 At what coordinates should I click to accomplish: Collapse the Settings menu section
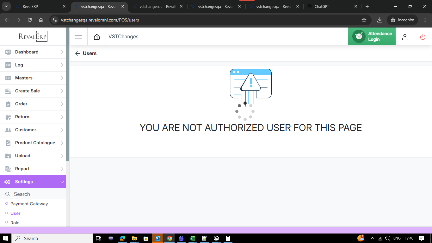pyautogui.click(x=62, y=182)
